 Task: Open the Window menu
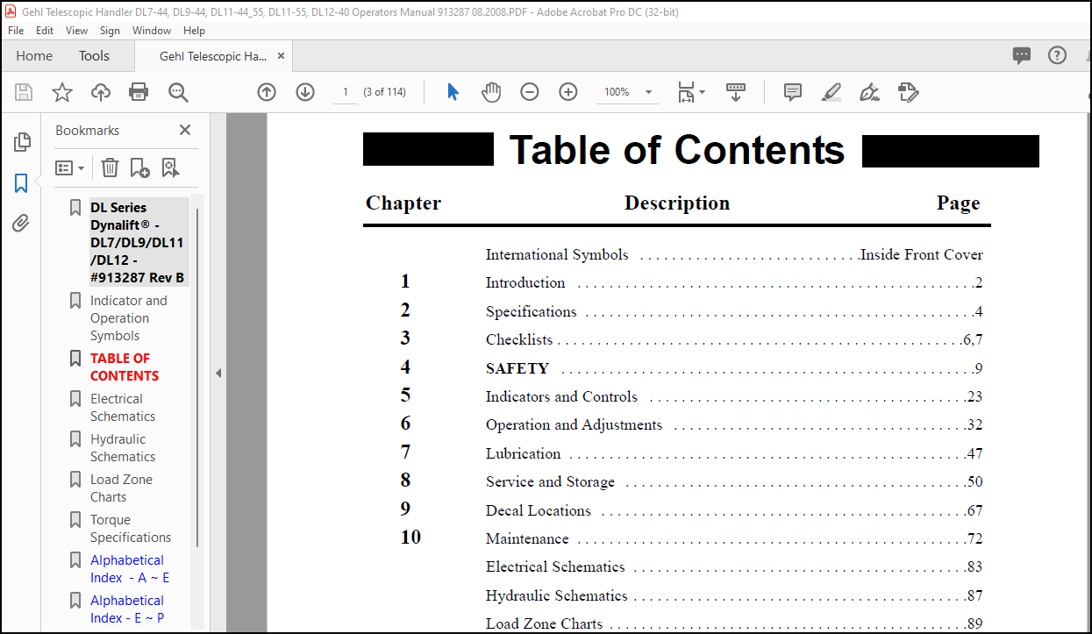click(x=152, y=30)
